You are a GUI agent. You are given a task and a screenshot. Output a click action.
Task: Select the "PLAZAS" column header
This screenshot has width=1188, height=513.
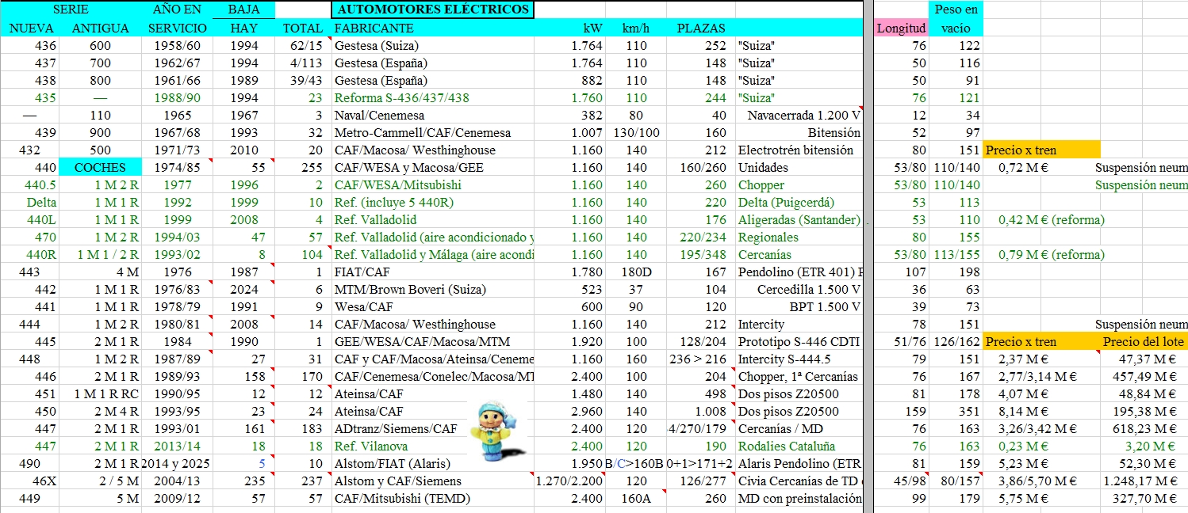point(700,28)
